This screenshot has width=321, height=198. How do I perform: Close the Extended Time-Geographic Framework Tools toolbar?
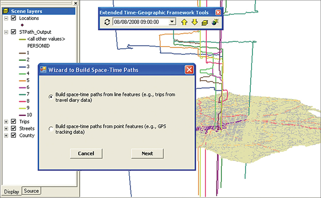coord(218,12)
